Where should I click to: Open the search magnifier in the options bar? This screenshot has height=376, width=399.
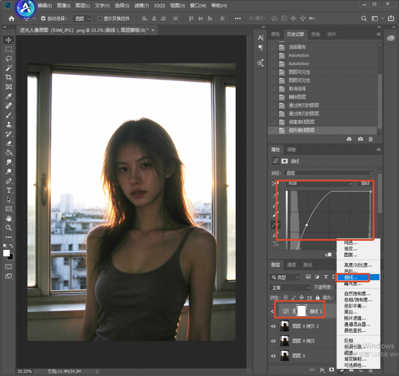point(364,18)
